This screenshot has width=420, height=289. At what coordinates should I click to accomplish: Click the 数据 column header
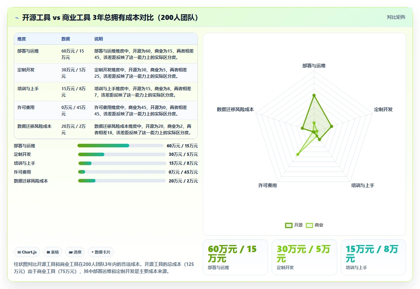[66, 39]
